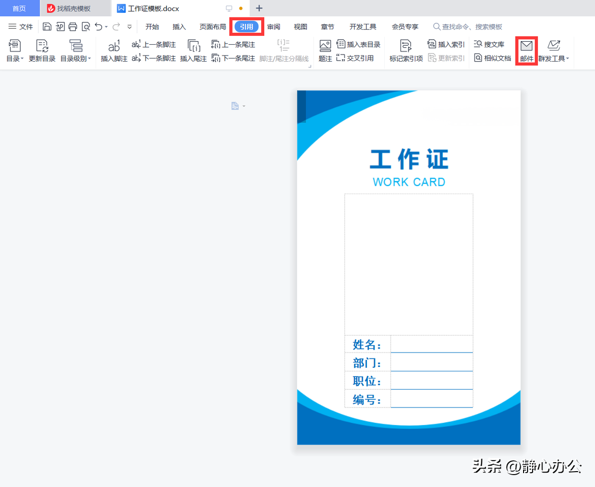Screen dimensions: 595x487
Task: Click 插入索引 button
Action: (446, 45)
